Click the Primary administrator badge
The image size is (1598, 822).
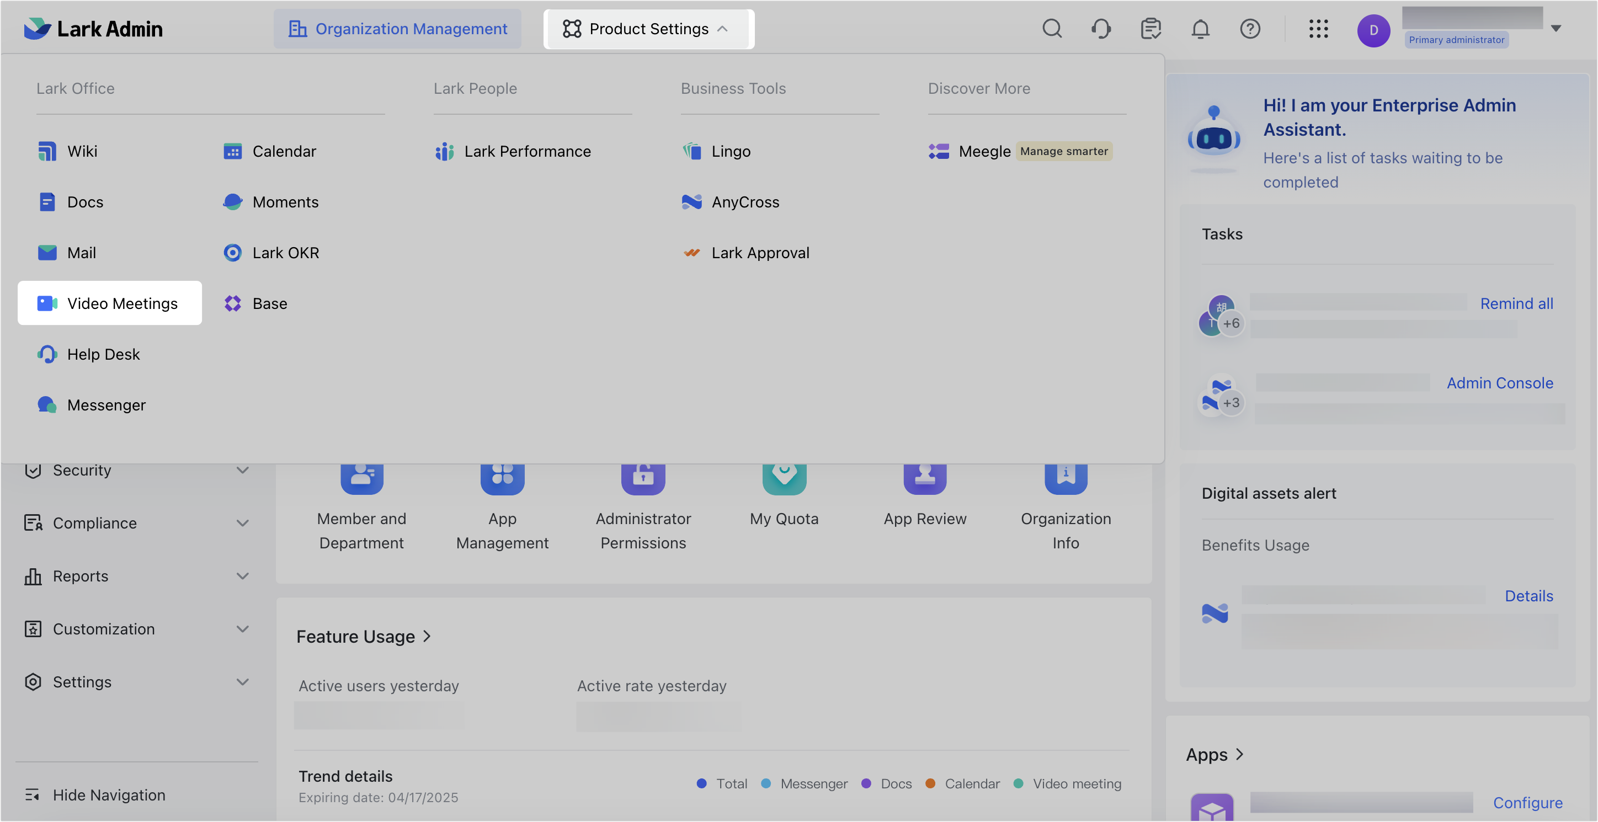pyautogui.click(x=1456, y=40)
